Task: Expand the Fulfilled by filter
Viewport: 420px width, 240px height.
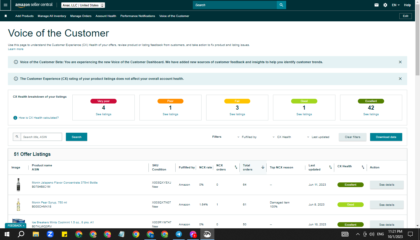Action: pyautogui.click(x=247, y=137)
